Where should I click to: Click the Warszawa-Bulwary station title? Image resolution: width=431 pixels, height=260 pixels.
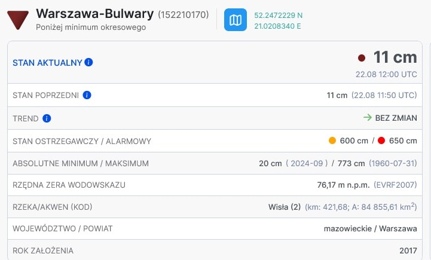click(x=95, y=14)
